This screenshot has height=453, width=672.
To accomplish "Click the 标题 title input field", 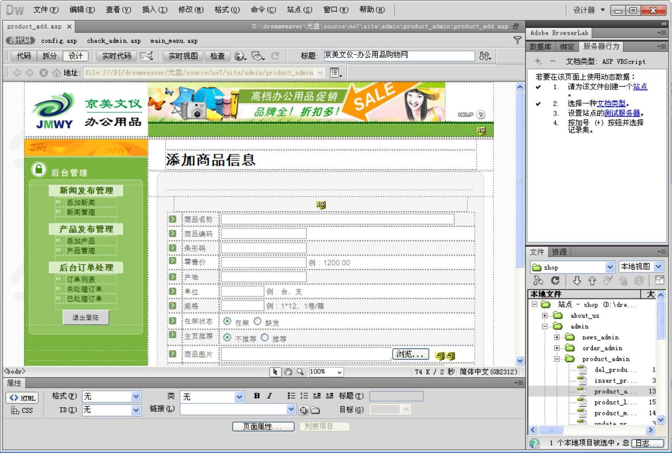I will [x=399, y=56].
